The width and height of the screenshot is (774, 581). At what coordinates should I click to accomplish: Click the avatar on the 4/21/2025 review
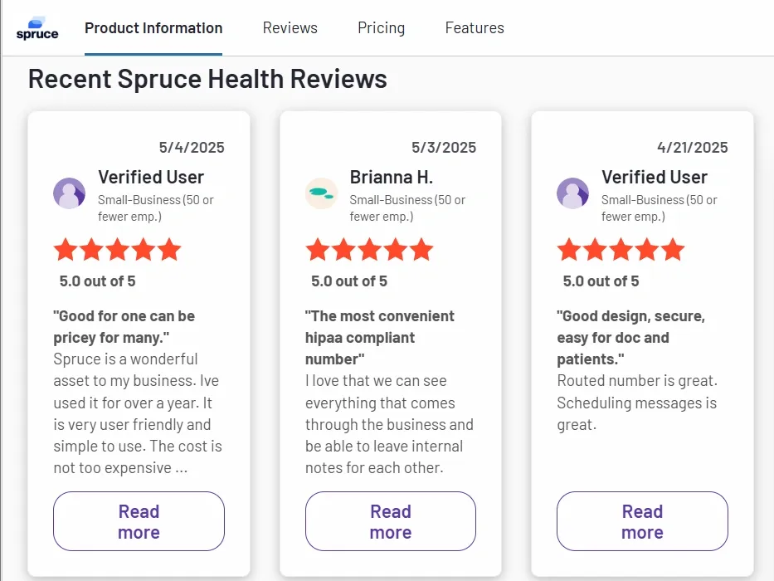(x=572, y=193)
